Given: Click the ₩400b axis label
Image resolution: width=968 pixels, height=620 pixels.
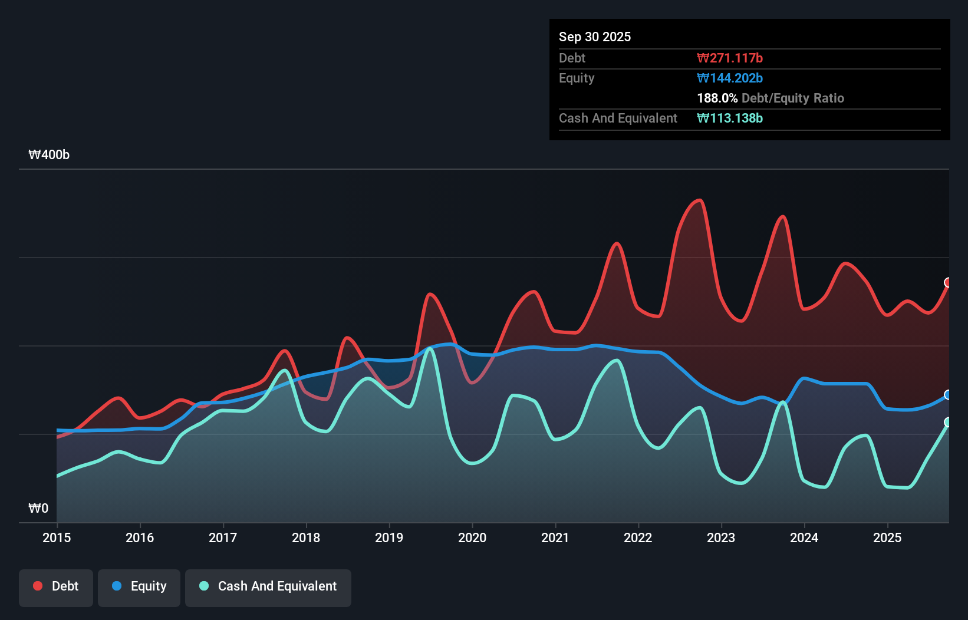Looking at the screenshot, I should [50, 155].
